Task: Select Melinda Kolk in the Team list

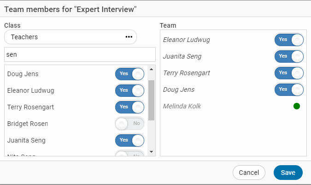Action: (x=182, y=106)
